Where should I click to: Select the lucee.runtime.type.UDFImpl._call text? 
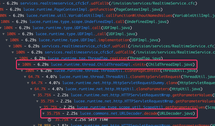pos(71,34)
